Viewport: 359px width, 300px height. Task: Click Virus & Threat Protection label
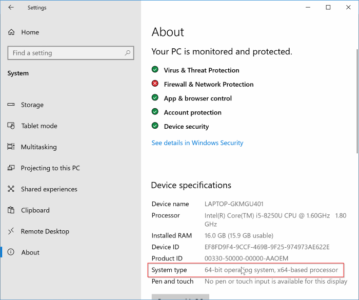tap(202, 70)
